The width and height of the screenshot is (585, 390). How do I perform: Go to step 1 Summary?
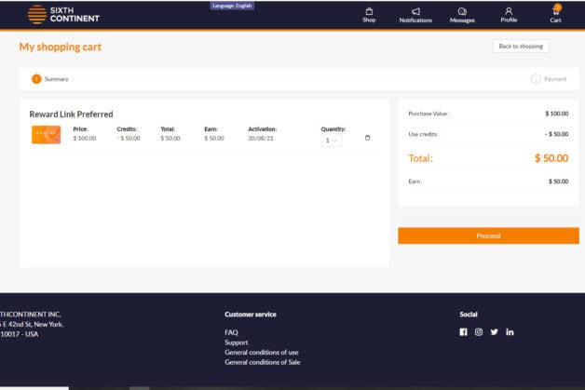(x=50, y=79)
